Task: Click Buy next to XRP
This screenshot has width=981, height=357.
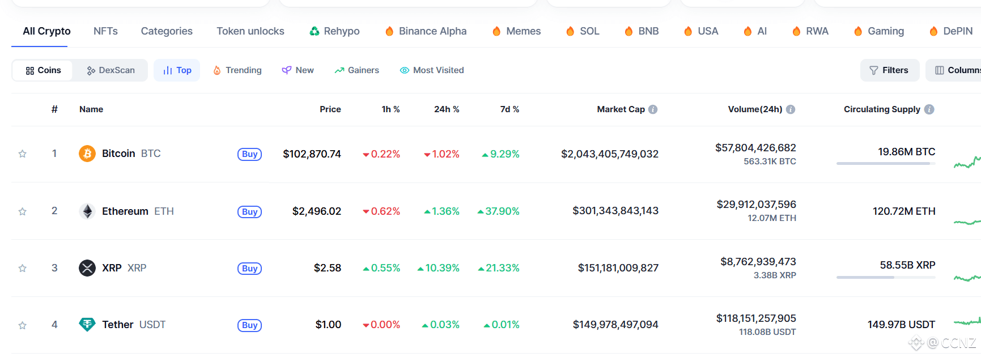Action: pyautogui.click(x=249, y=268)
